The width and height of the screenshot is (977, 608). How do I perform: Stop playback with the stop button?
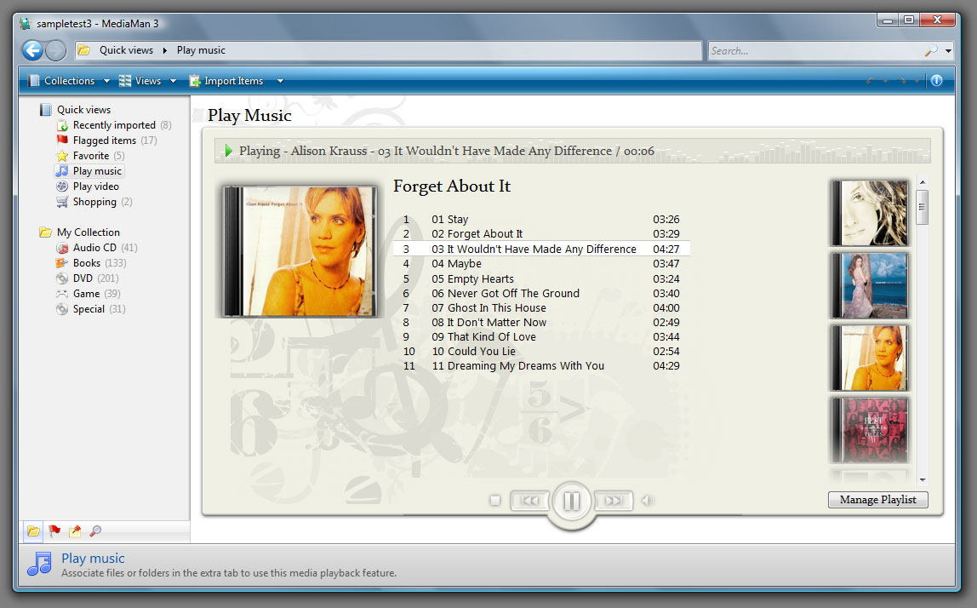tap(494, 500)
